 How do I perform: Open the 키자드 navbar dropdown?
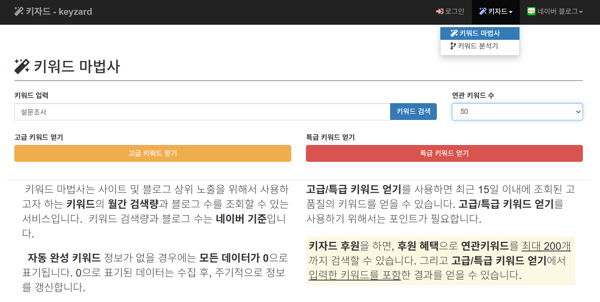(x=495, y=12)
